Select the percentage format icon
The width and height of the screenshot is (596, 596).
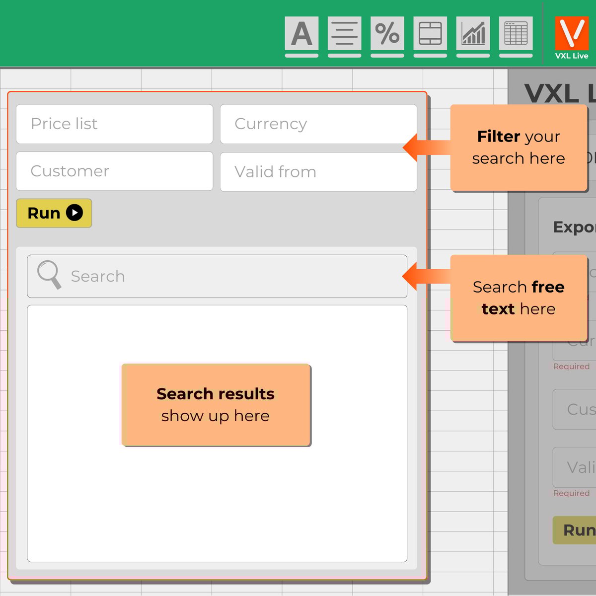click(x=387, y=35)
